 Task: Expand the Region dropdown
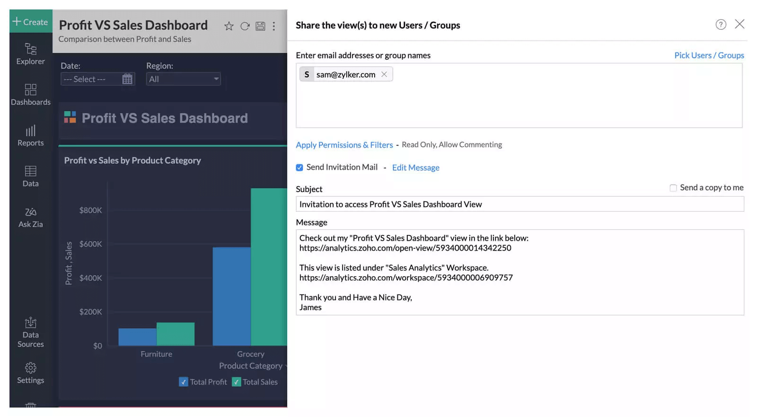pyautogui.click(x=183, y=79)
